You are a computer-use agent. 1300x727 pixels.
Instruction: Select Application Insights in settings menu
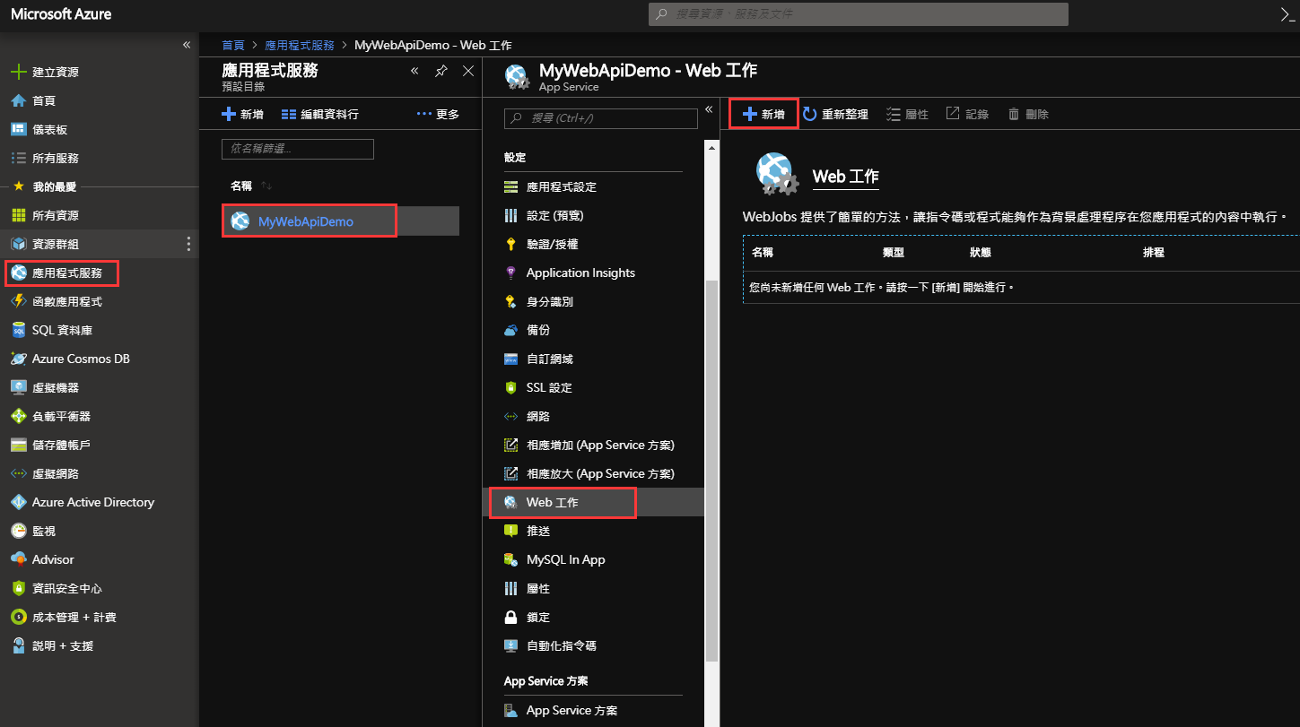click(x=580, y=273)
